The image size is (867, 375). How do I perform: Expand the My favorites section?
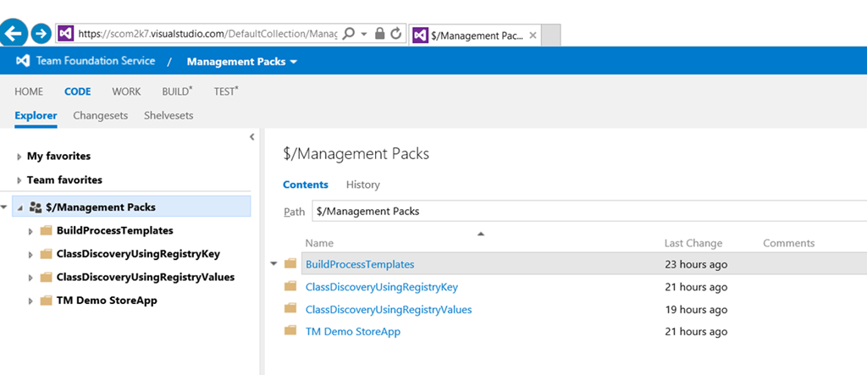(19, 157)
